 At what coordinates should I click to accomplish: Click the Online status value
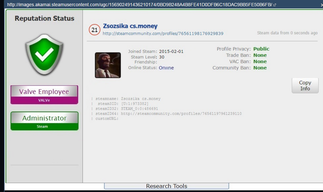pyautogui.click(x=166, y=68)
